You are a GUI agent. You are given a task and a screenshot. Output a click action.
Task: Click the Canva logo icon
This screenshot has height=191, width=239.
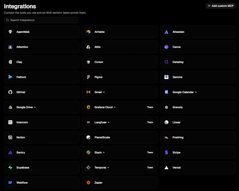tap(166, 47)
